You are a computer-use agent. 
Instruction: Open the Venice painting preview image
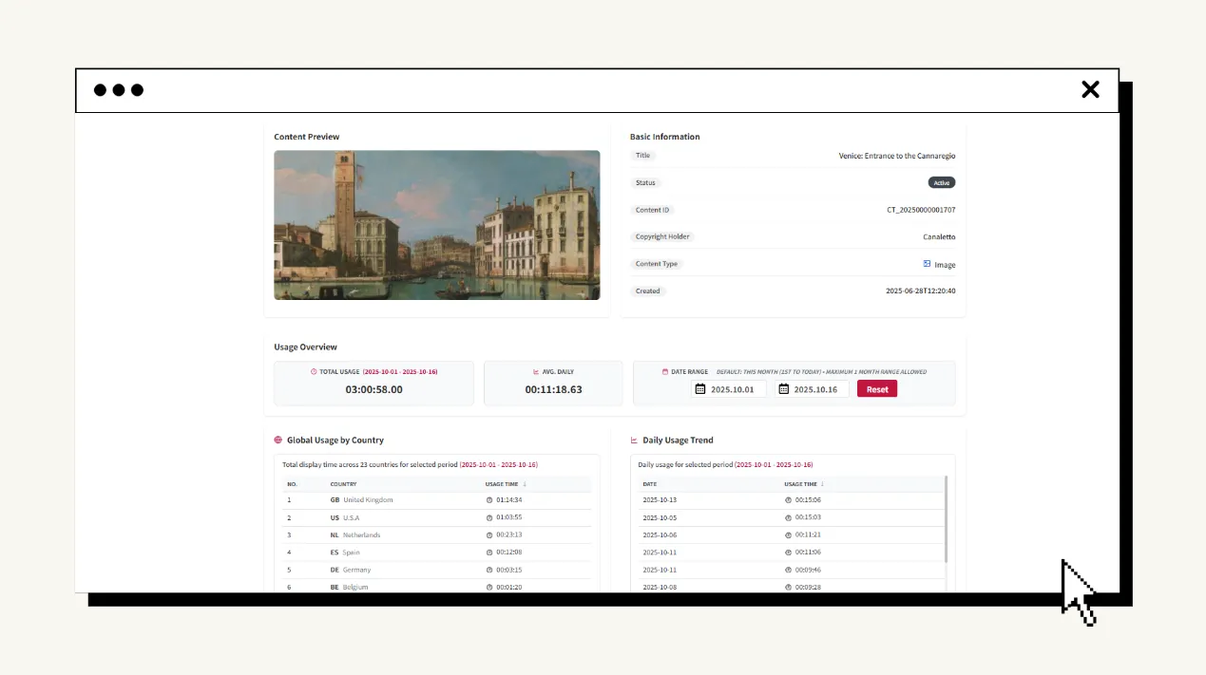click(x=437, y=225)
